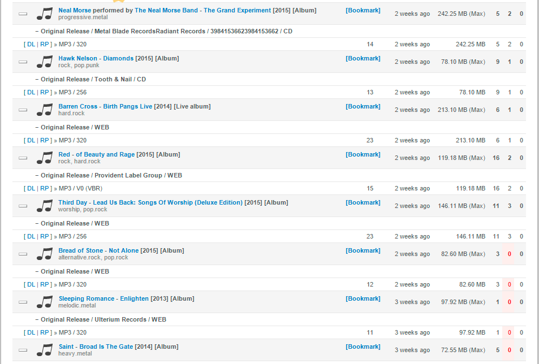Click the music note icon beside Saint
The image size is (539, 364).
click(45, 350)
